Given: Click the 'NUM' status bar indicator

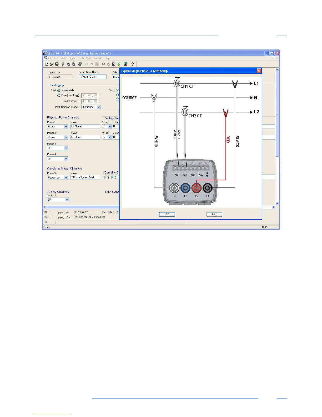Looking at the screenshot, I should point(265,227).
